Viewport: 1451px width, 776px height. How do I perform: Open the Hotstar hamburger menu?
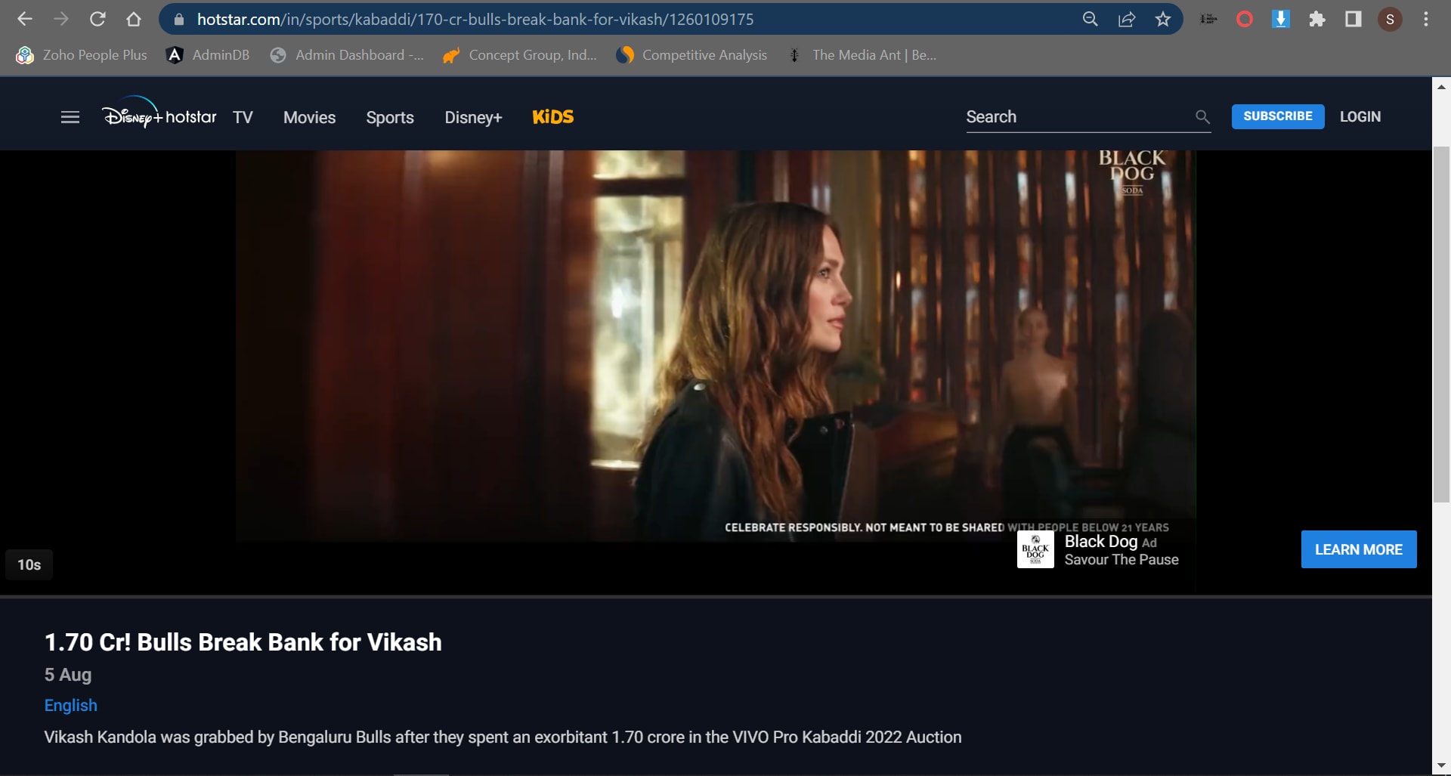(x=70, y=117)
